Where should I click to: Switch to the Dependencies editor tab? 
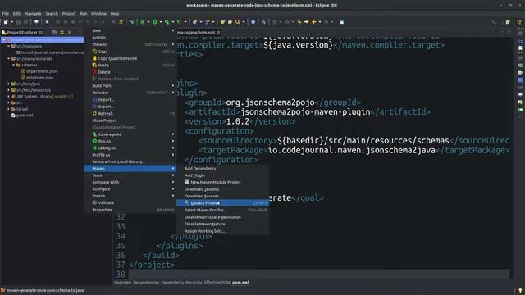coord(146,283)
